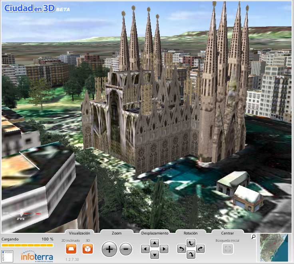Open the magnifier search icon

[x=253, y=237]
